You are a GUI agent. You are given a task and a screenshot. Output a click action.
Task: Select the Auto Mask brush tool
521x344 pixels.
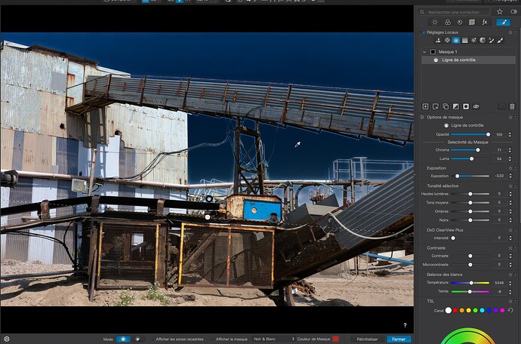491,41
